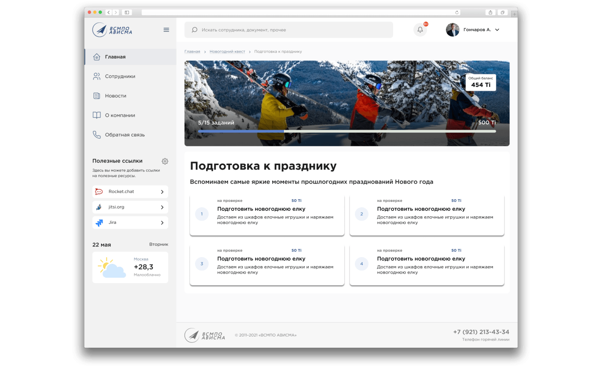The height and width of the screenshot is (367, 602).
Task: Click the "Подготовка к празднику" breadcrumb
Action: [278, 52]
